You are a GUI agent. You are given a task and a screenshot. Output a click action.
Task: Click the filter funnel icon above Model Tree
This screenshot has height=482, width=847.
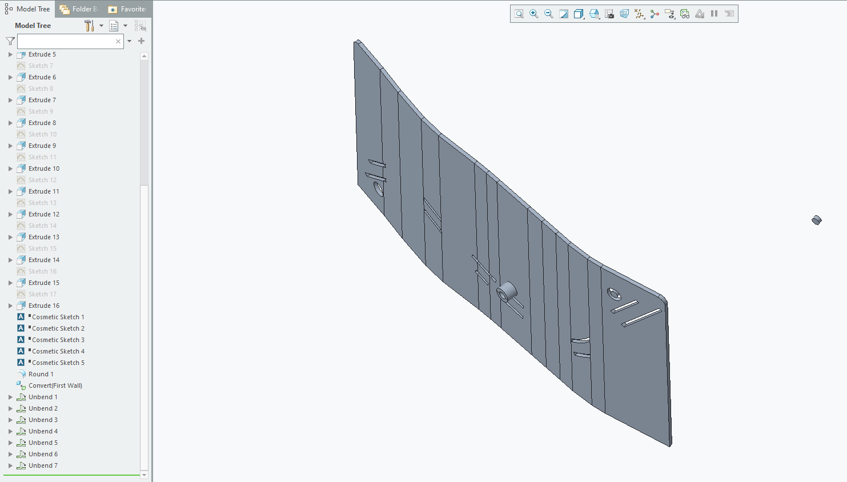(9, 41)
